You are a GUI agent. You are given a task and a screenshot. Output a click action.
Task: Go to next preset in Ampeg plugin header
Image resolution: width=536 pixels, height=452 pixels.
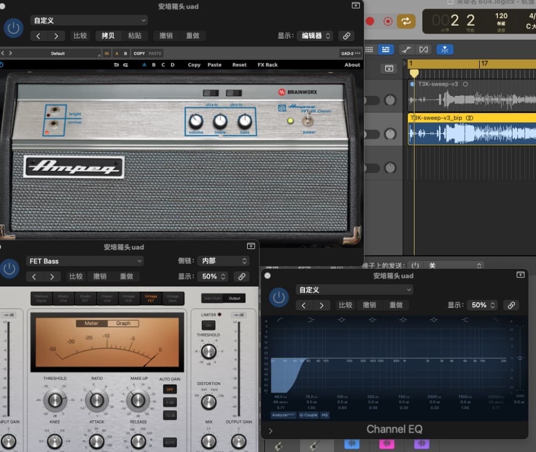coord(56,36)
